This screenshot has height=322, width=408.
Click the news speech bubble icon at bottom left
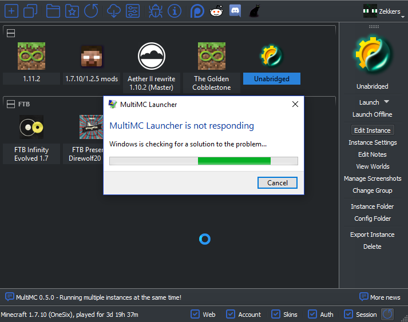tap(9, 297)
